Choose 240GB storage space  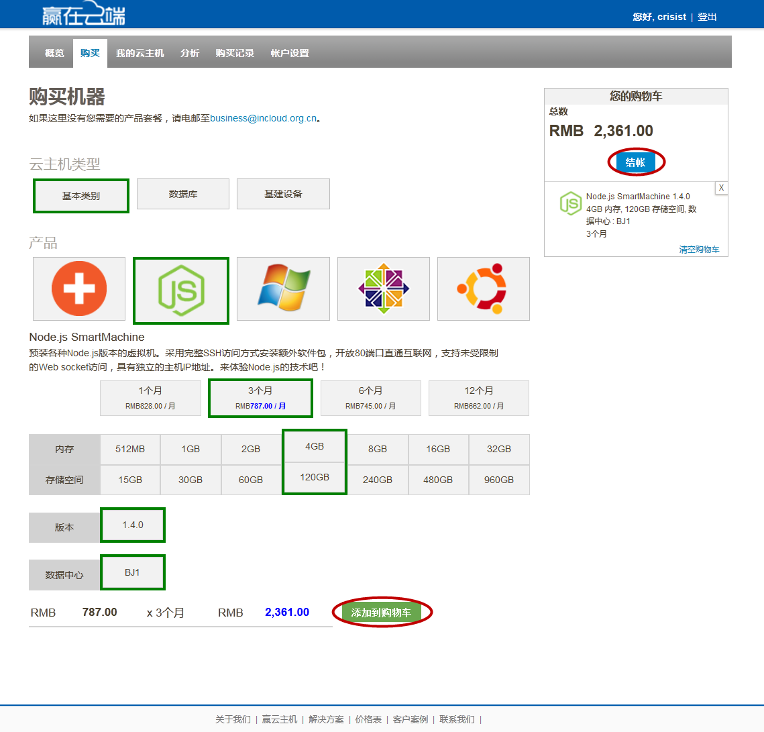[x=378, y=480]
